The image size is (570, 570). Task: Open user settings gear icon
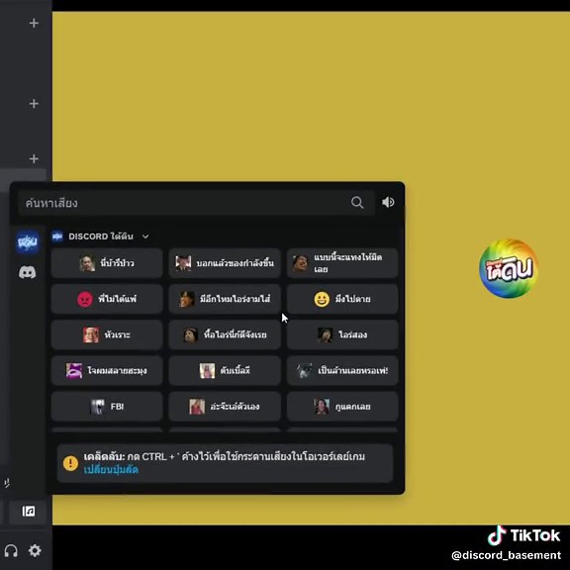35,550
